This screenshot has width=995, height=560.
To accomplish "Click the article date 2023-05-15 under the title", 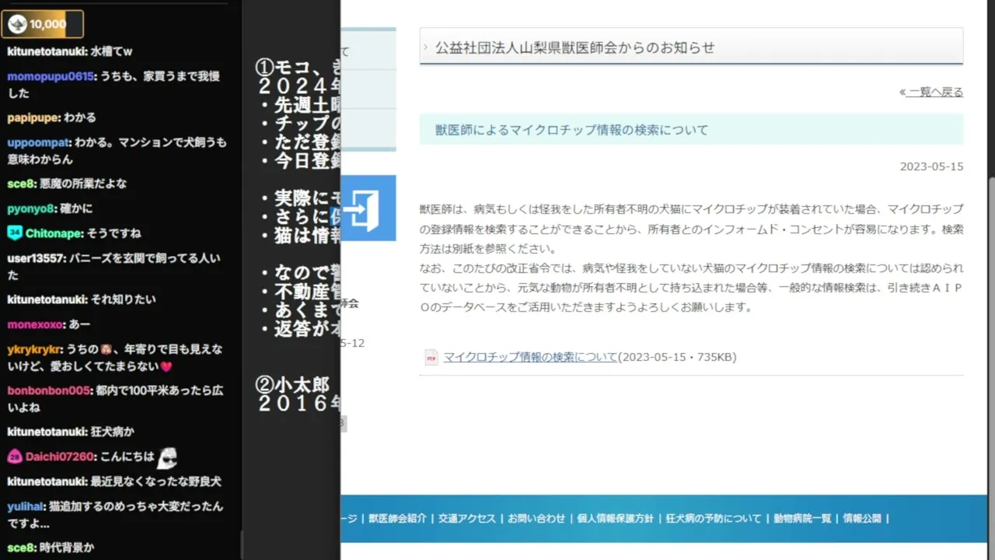I will pos(931,166).
